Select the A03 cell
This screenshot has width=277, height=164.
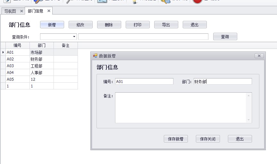coord(18,66)
